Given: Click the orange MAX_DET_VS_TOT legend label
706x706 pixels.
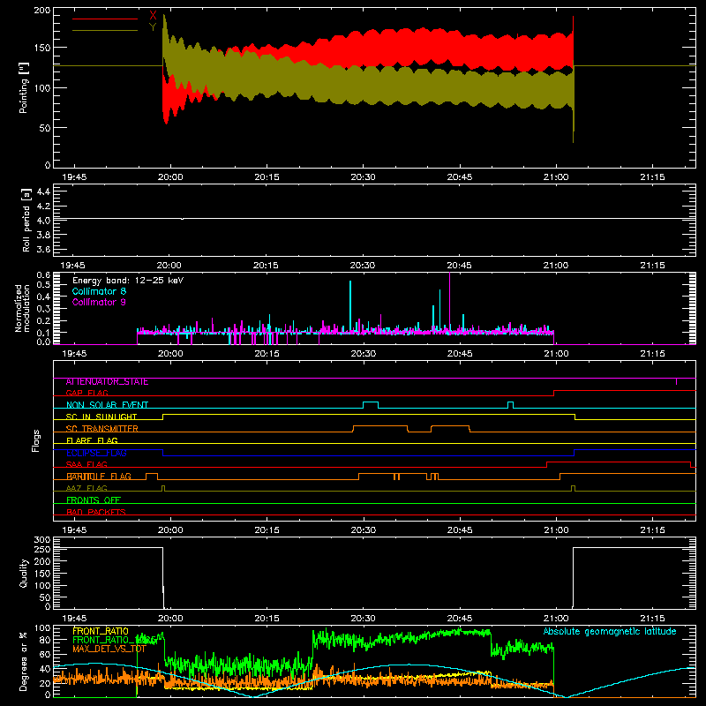Looking at the screenshot, I should click(x=109, y=649).
